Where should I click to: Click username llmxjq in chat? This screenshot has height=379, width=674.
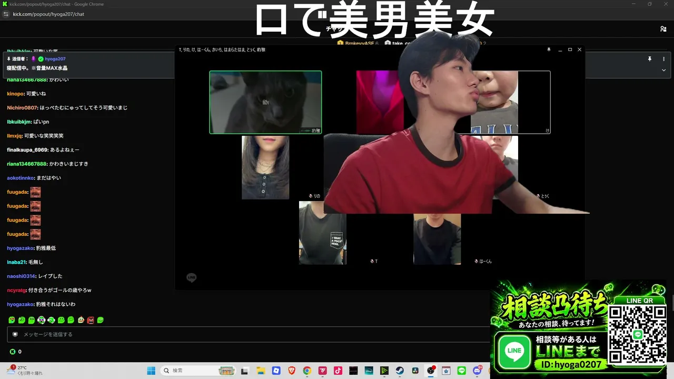click(x=15, y=136)
